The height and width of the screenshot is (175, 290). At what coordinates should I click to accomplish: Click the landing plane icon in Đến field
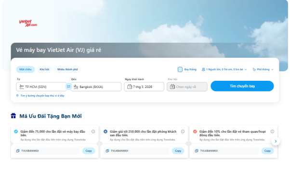tap(76, 87)
